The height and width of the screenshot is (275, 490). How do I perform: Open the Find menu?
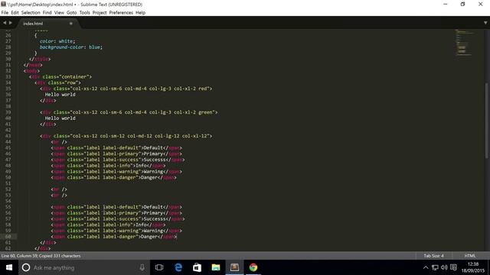[x=47, y=13]
